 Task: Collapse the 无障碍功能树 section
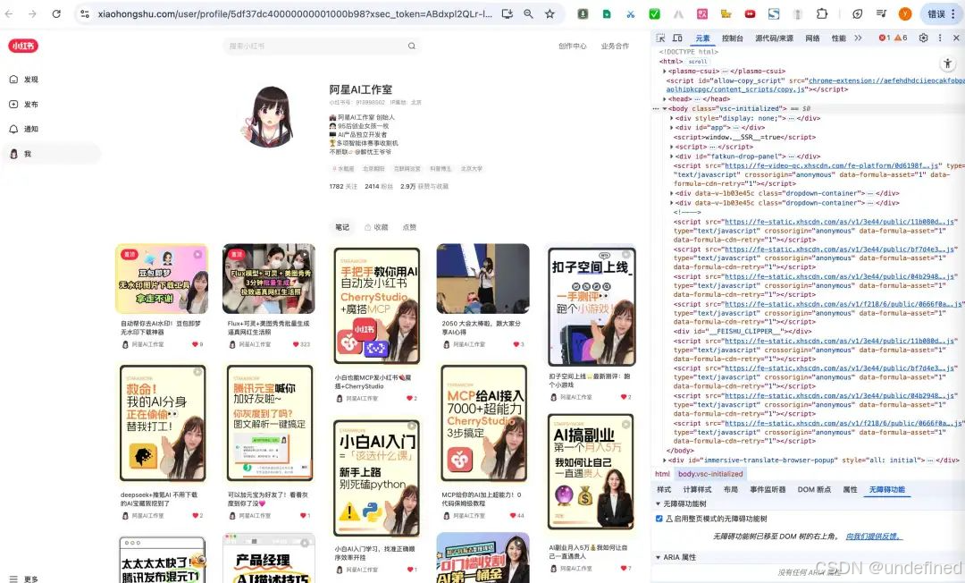coord(658,503)
